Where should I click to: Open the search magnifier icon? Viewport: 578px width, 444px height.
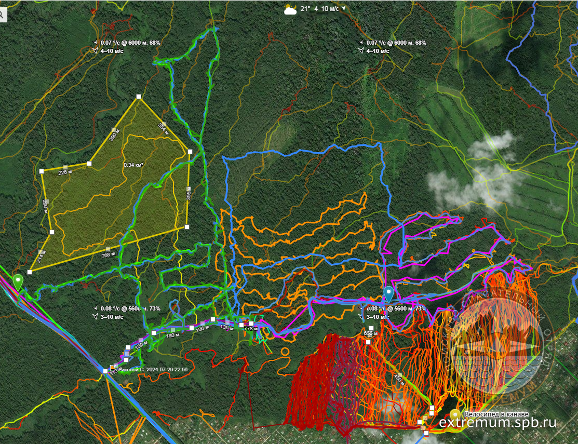click(x=3, y=15)
